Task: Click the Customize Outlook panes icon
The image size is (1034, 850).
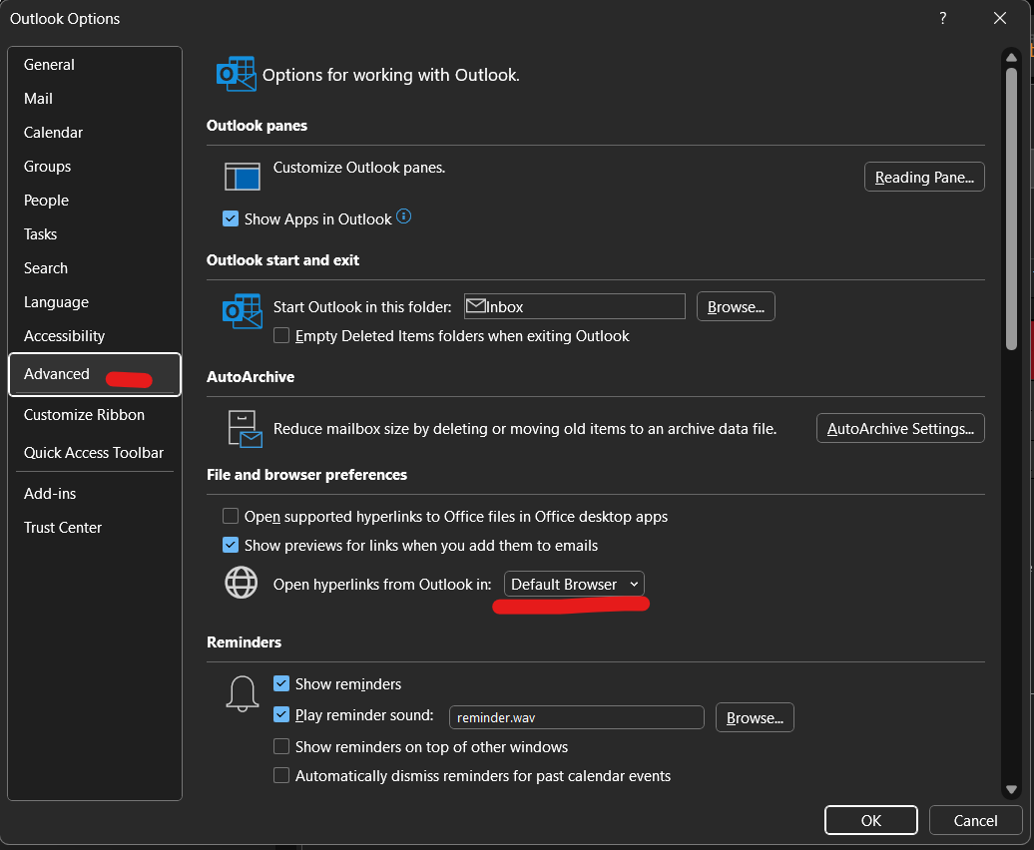Action: [242, 177]
